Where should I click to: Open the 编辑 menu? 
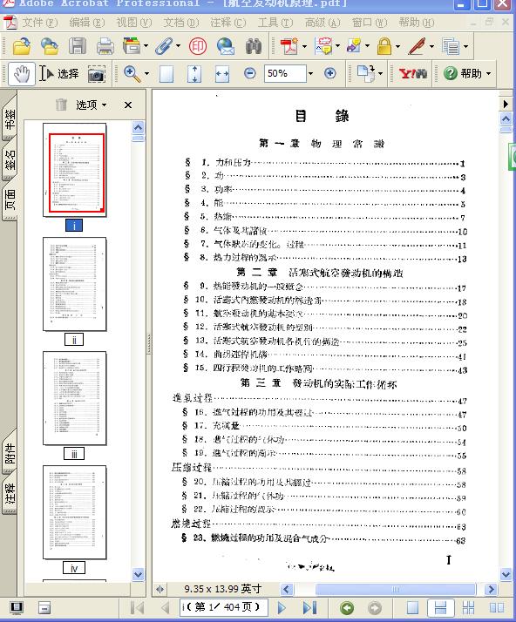click(x=87, y=23)
